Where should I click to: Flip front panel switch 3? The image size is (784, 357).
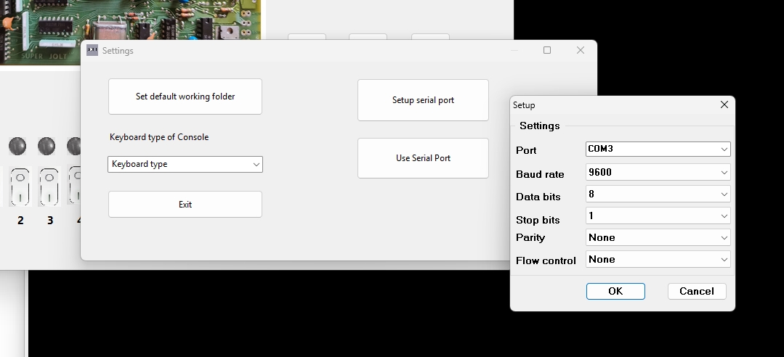(49, 186)
